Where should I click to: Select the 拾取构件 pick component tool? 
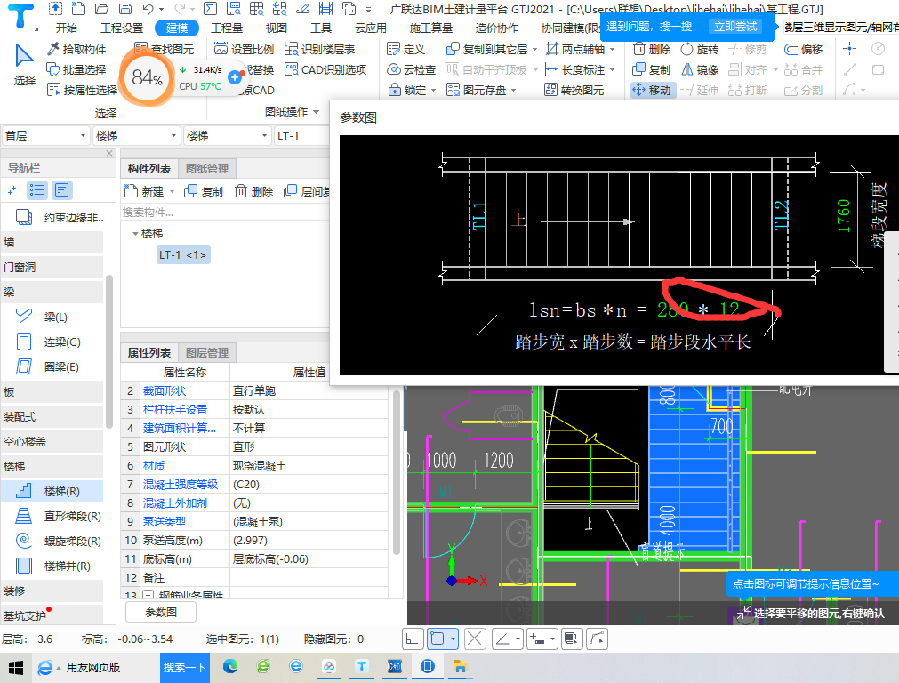76,49
